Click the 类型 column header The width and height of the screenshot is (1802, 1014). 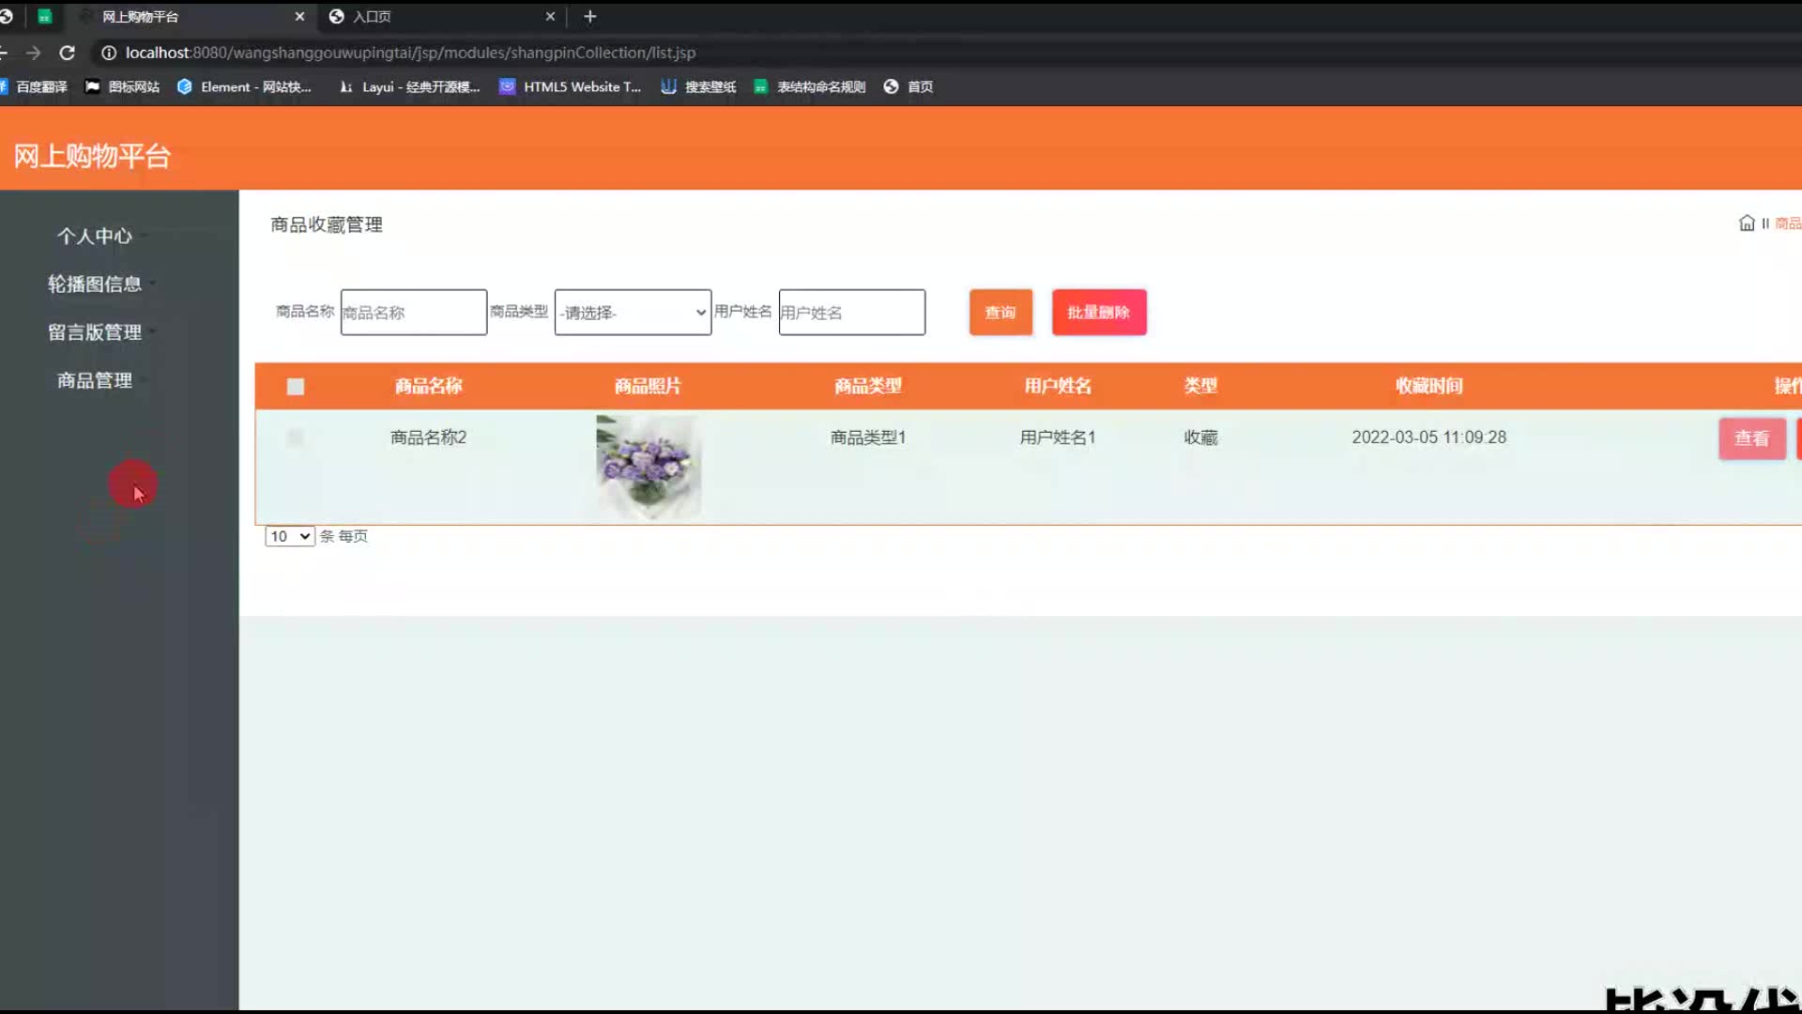click(1200, 386)
